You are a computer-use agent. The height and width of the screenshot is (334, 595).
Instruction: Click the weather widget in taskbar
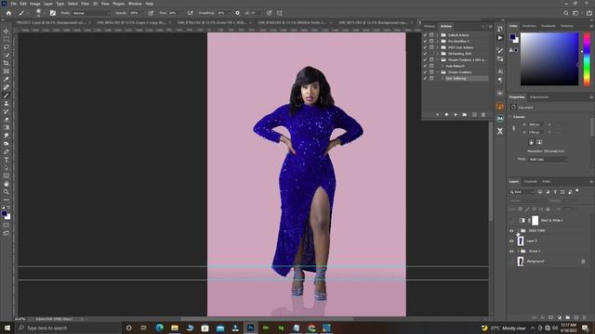point(503,328)
